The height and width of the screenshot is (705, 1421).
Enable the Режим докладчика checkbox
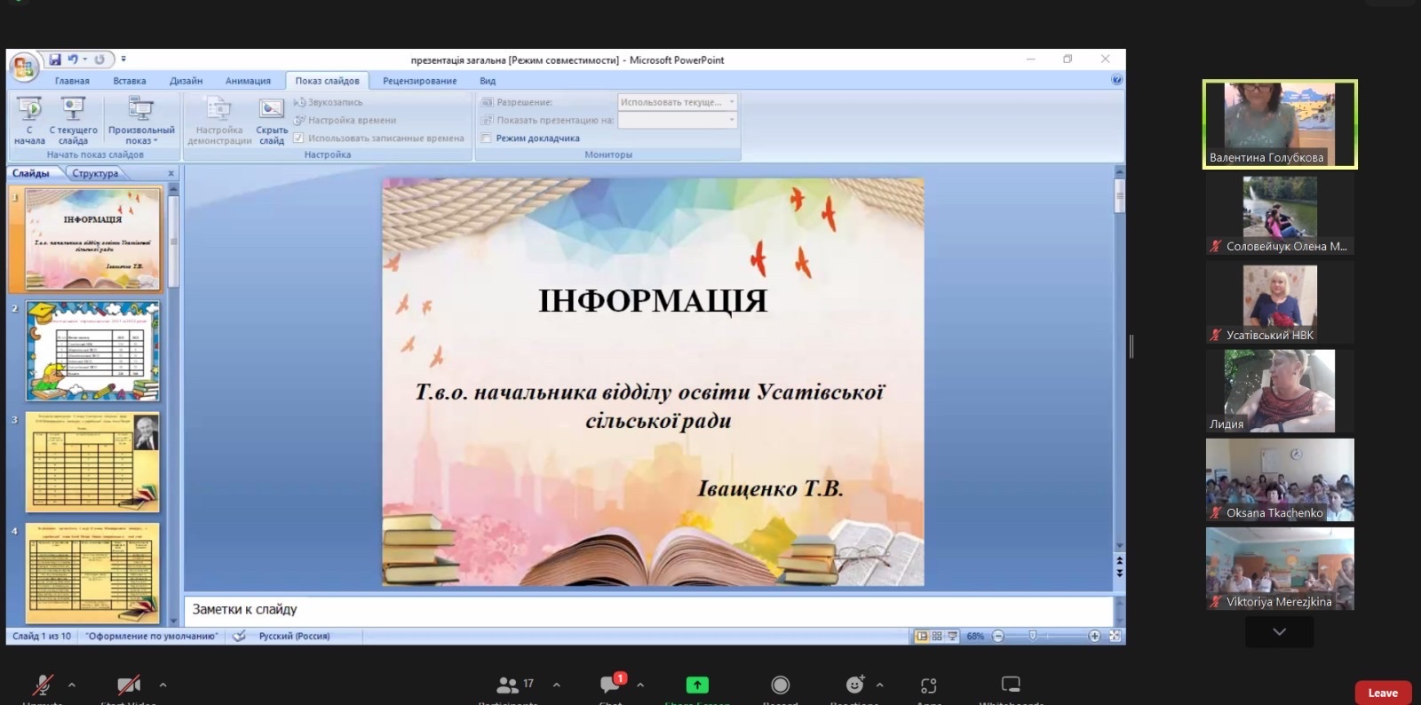pos(487,138)
